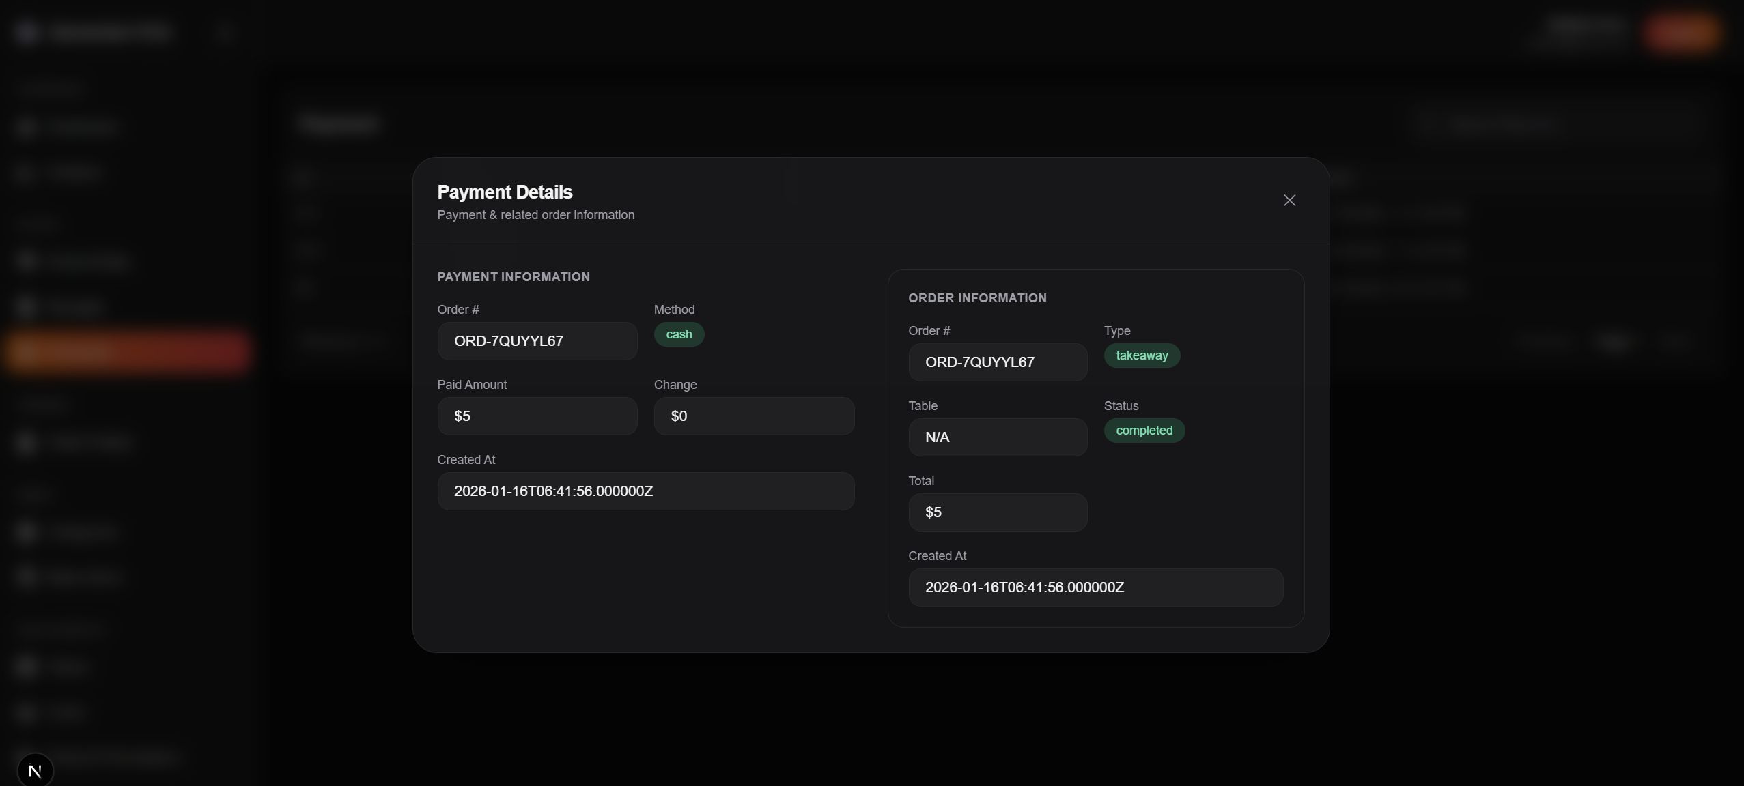Click the dialog subtitle about order information
The width and height of the screenshot is (1744, 786).
[x=535, y=215]
